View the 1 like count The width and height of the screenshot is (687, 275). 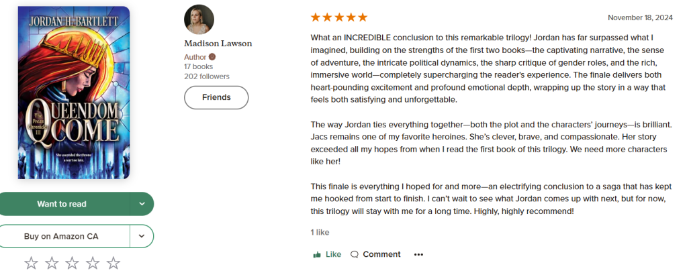click(x=320, y=232)
